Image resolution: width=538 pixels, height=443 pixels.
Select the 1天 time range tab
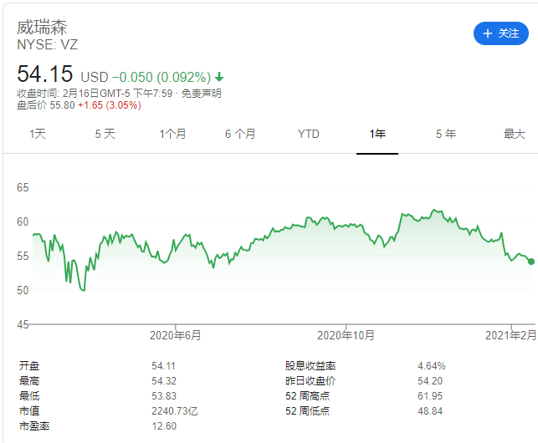(x=38, y=134)
